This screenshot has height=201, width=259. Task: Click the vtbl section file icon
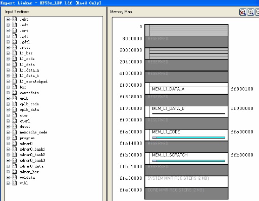click(15, 183)
